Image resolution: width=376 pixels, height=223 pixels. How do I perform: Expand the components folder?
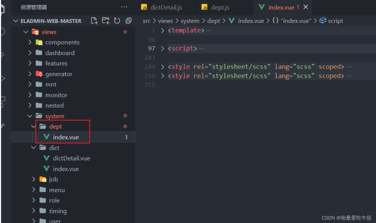tap(30, 42)
